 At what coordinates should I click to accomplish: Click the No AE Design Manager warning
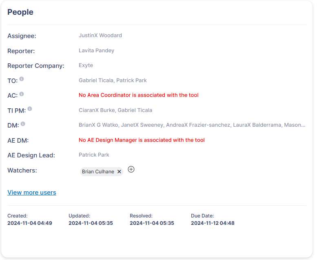(142, 140)
